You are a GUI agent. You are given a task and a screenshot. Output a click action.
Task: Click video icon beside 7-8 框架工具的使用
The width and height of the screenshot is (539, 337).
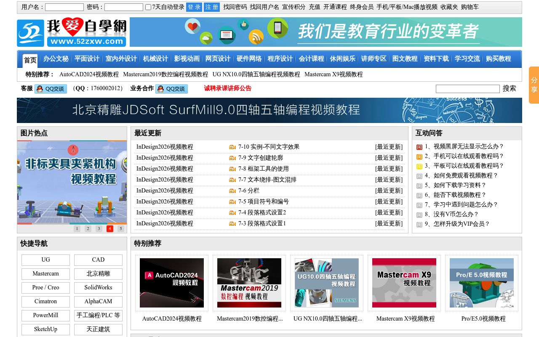232,169
